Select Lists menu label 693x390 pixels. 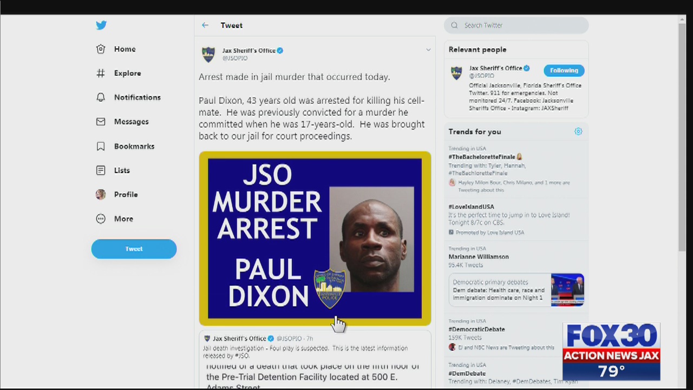122,170
